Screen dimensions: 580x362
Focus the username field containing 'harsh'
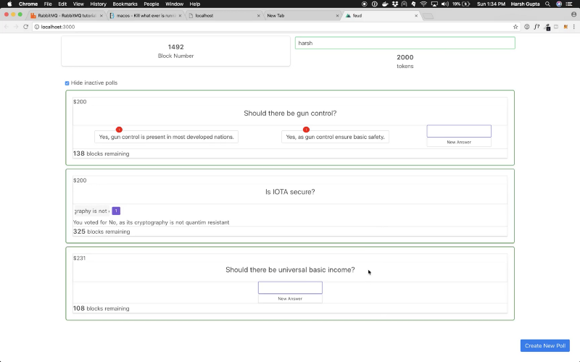click(405, 43)
